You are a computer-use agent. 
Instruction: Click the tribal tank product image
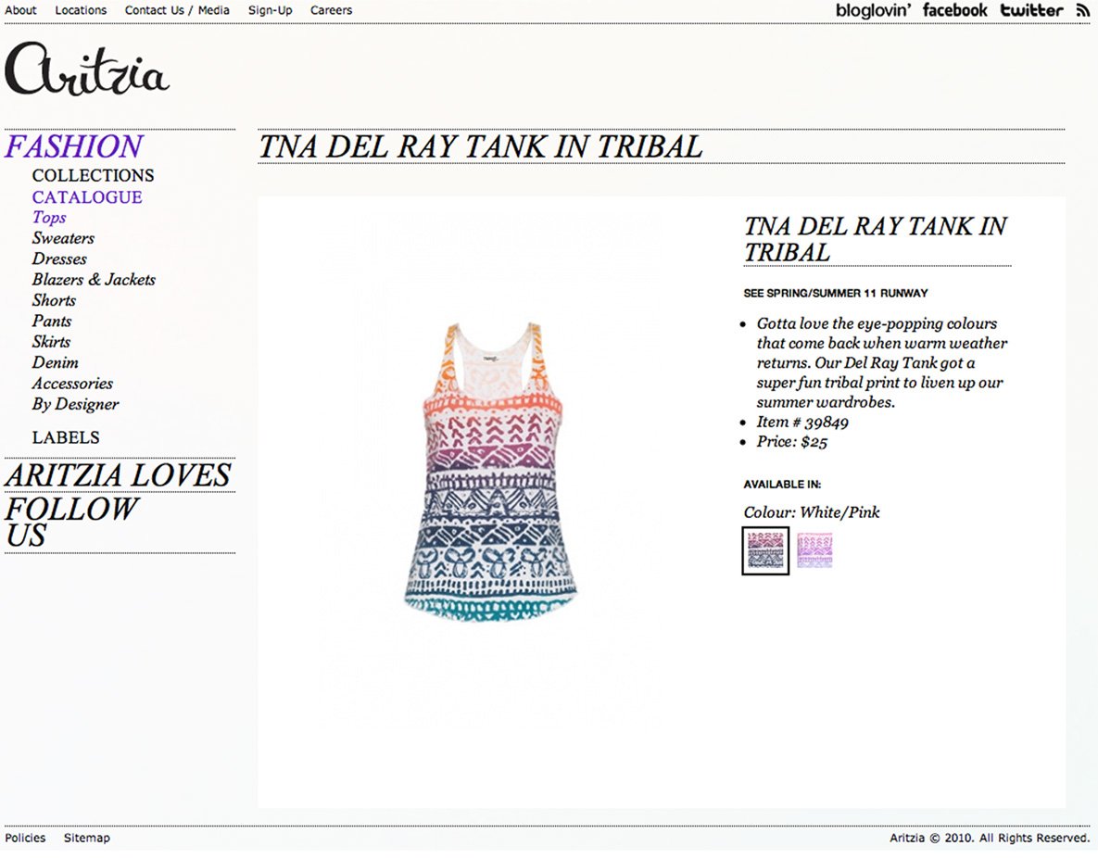point(492,472)
